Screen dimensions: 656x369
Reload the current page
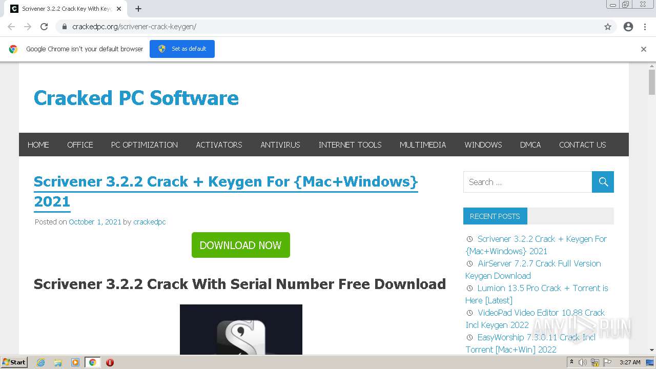tap(44, 27)
